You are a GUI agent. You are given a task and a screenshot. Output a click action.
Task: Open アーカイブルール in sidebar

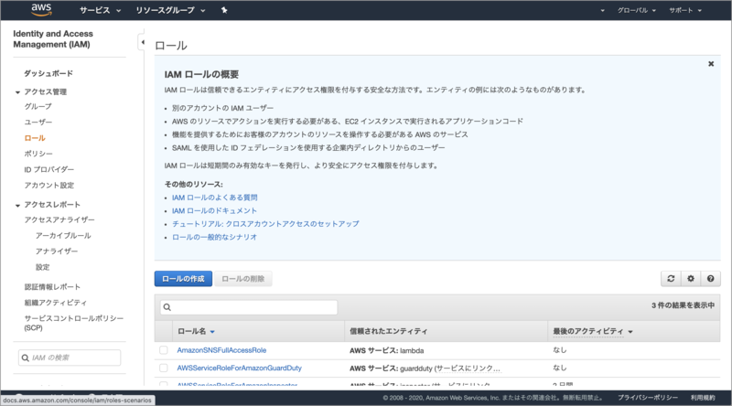(x=63, y=236)
